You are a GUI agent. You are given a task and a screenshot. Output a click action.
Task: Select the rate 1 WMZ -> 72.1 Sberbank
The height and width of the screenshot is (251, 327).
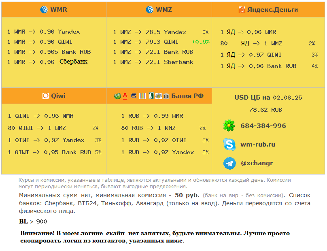click(153, 62)
